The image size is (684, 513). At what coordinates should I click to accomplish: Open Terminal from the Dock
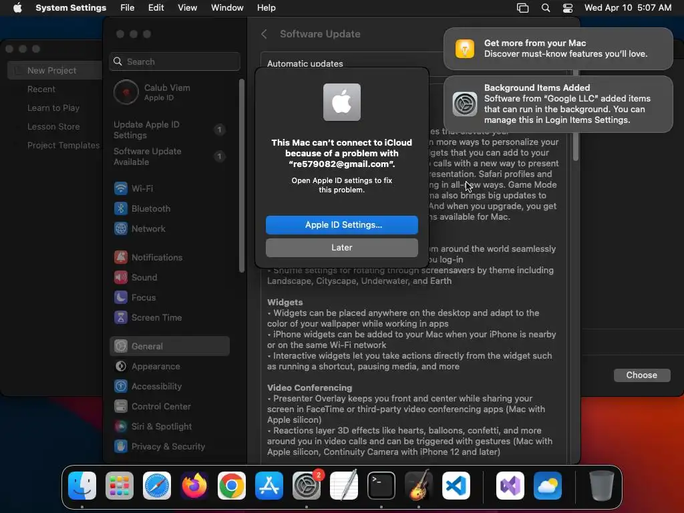point(381,486)
